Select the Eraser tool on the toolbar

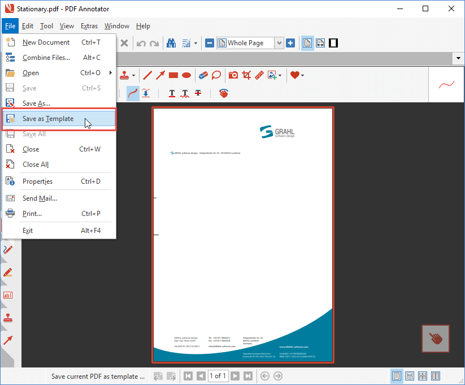pos(203,75)
